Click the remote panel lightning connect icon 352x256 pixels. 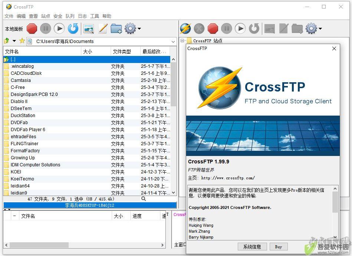[x=185, y=29]
